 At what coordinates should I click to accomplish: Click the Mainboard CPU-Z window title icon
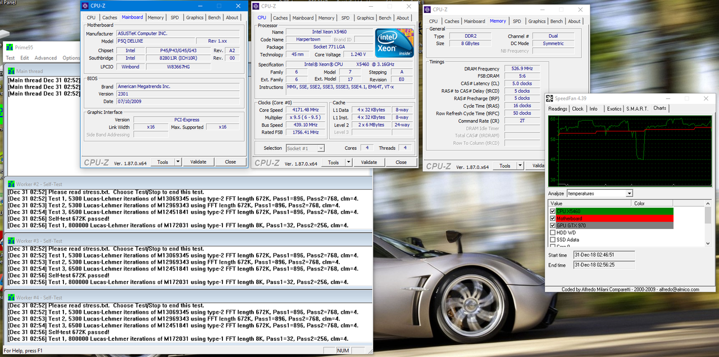(x=85, y=6)
